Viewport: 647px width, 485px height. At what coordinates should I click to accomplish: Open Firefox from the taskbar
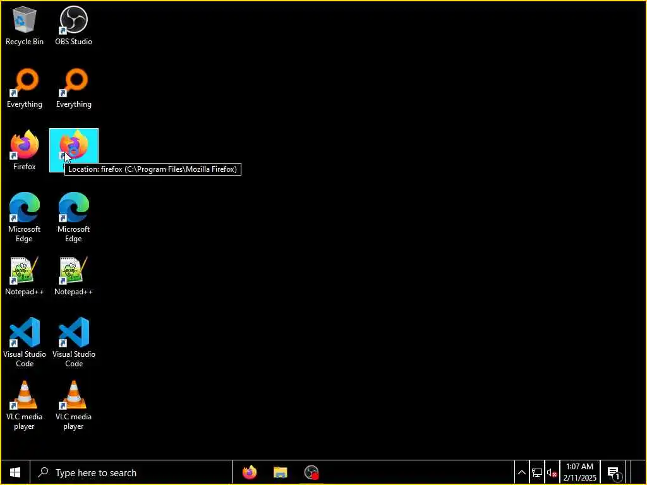tap(249, 472)
